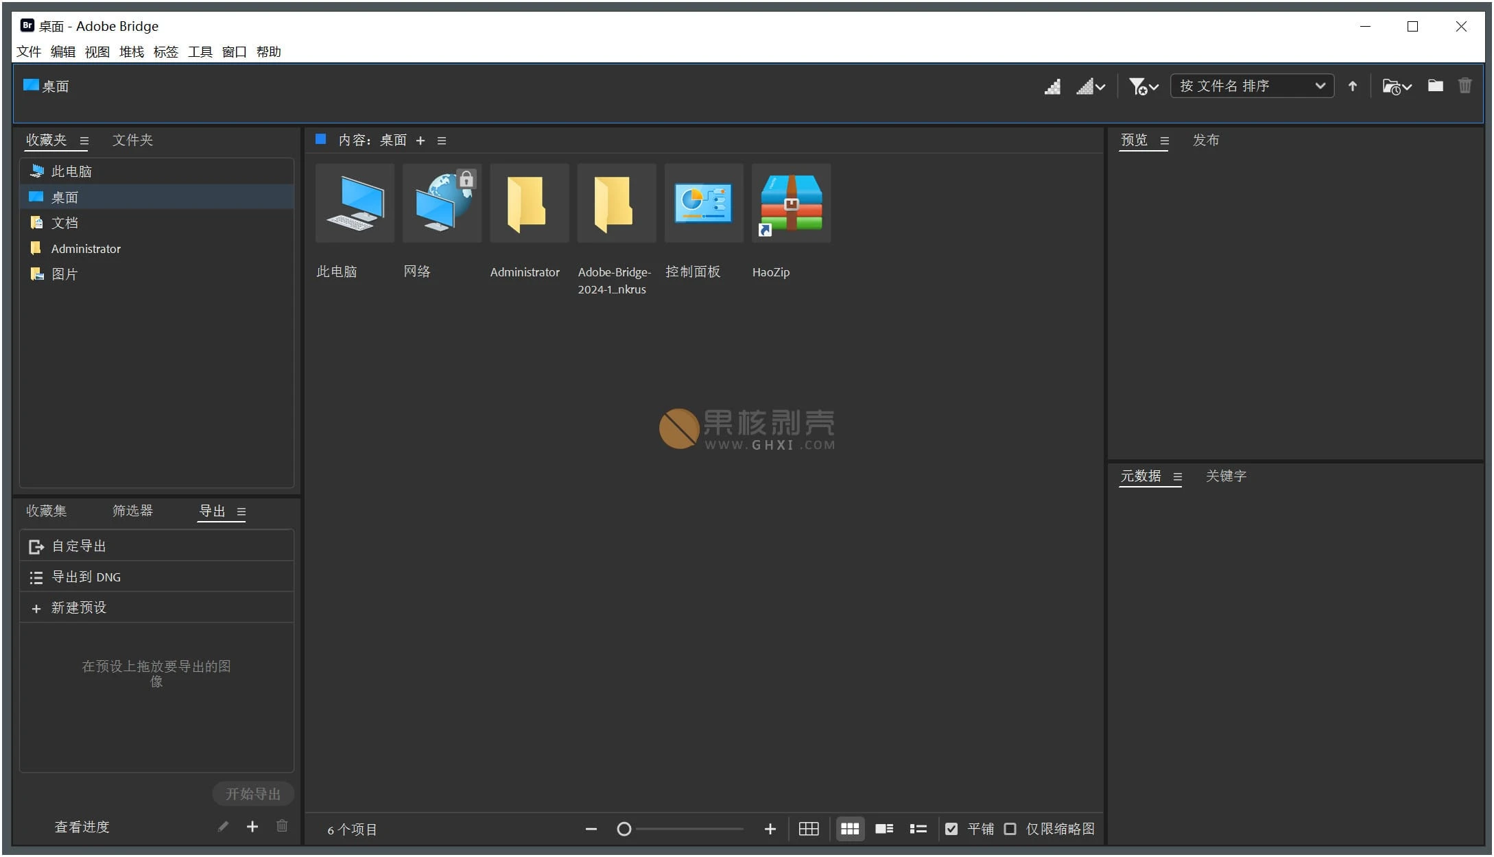1494x857 pixels.
Task: Enable the 仅限缩略图 checkbox
Action: click(x=1010, y=829)
